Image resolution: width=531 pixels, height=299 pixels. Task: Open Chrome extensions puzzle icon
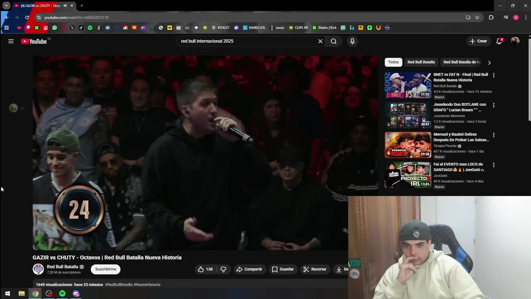click(491, 17)
